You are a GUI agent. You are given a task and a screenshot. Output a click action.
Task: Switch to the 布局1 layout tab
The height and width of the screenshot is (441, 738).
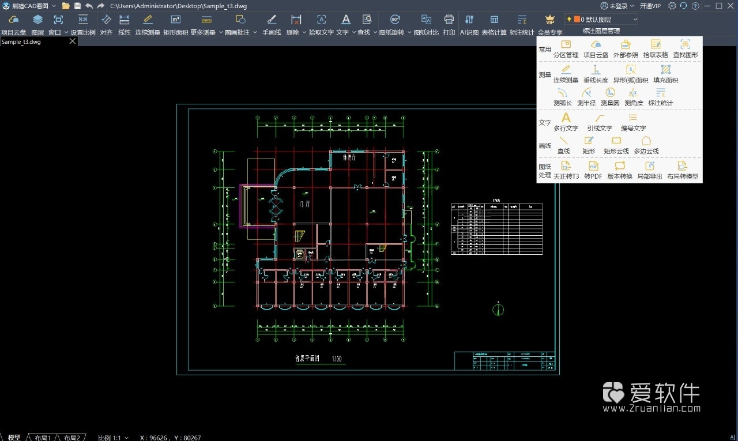(42, 438)
